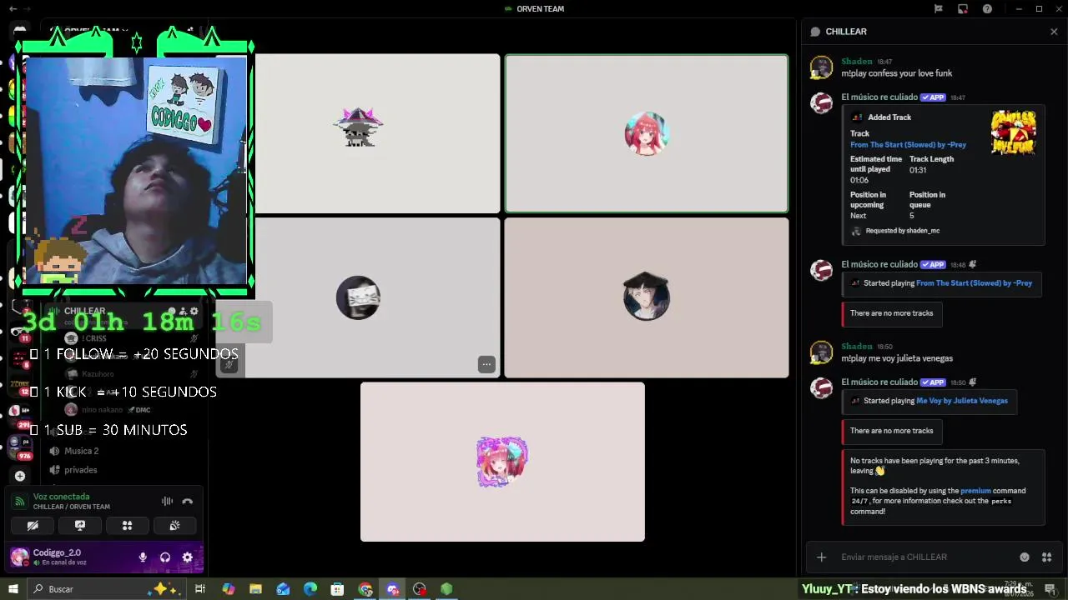Click El músico re culiado name at 18:47

[879, 97]
